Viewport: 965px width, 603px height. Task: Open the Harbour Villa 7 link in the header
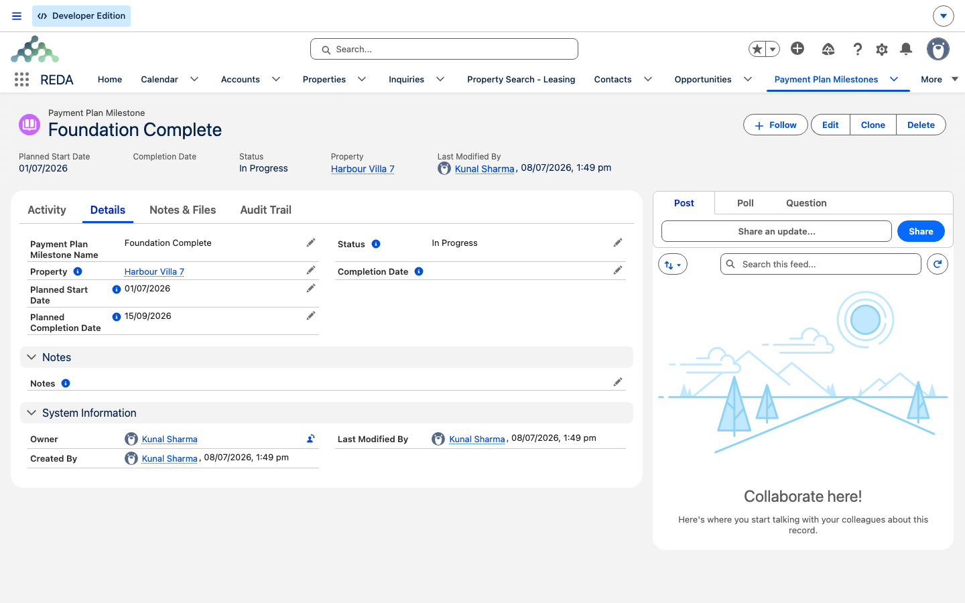coord(363,169)
